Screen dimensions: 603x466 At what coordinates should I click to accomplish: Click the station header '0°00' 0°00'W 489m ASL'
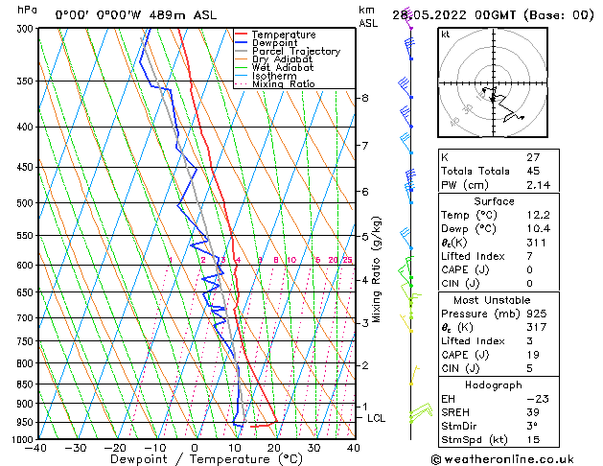(136, 15)
